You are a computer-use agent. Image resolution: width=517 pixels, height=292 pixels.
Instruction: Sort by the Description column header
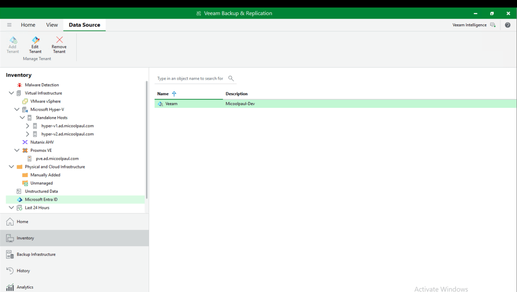[x=237, y=94]
